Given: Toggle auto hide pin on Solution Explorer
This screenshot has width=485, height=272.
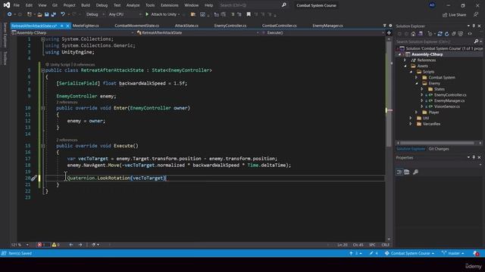Looking at the screenshot, I should pos(474,26).
